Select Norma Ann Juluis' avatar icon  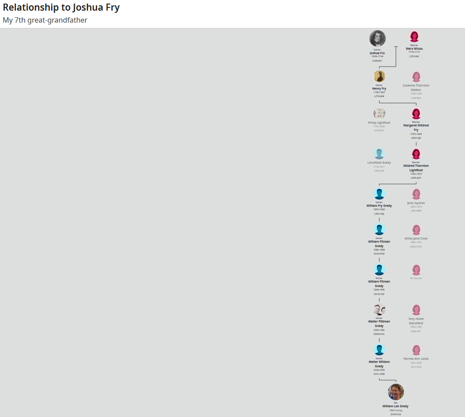click(416, 350)
